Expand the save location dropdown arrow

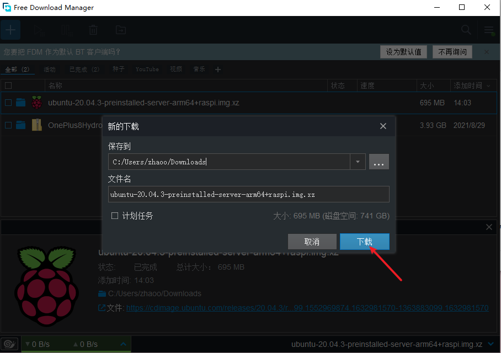358,162
